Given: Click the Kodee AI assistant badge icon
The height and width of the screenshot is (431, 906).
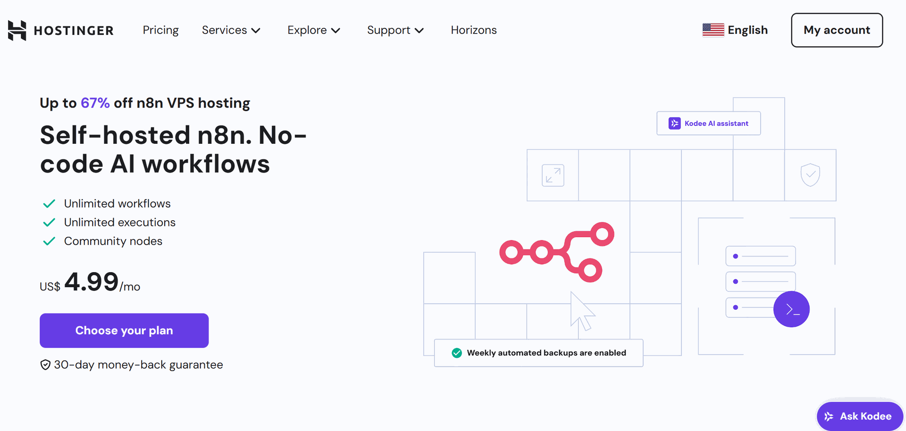Looking at the screenshot, I should pos(675,123).
